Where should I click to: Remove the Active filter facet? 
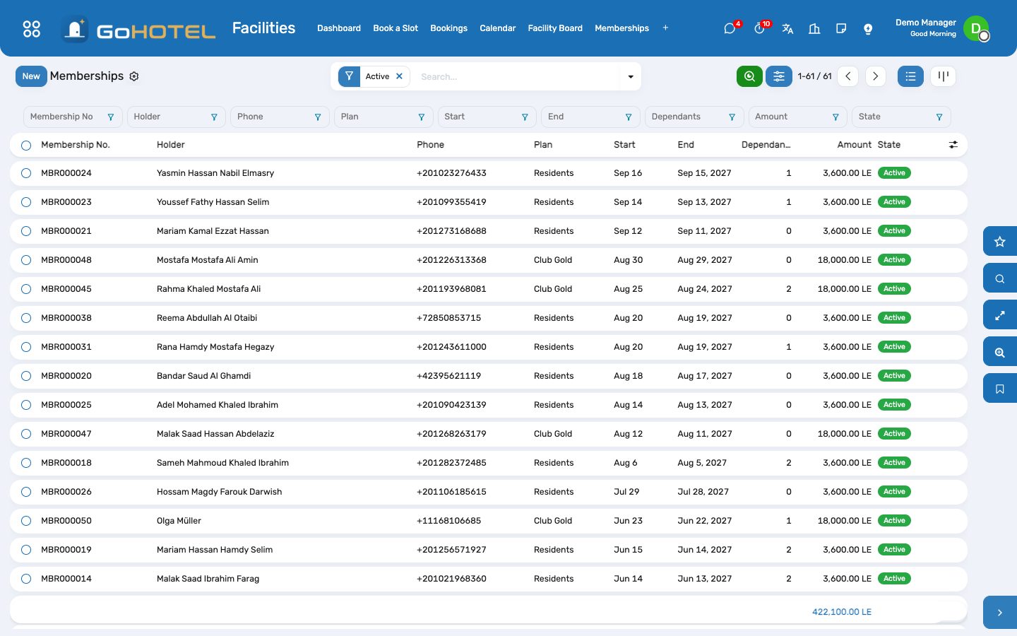(x=399, y=76)
